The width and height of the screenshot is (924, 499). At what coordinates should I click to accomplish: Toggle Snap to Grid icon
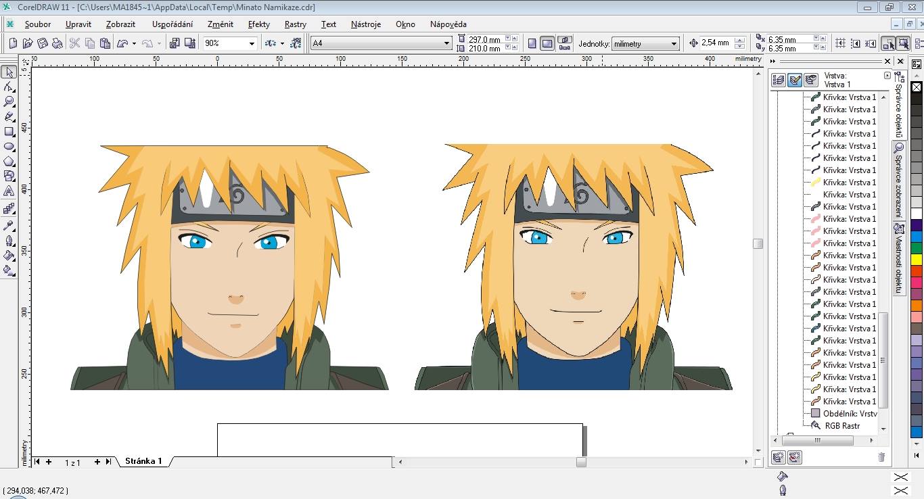(x=841, y=43)
